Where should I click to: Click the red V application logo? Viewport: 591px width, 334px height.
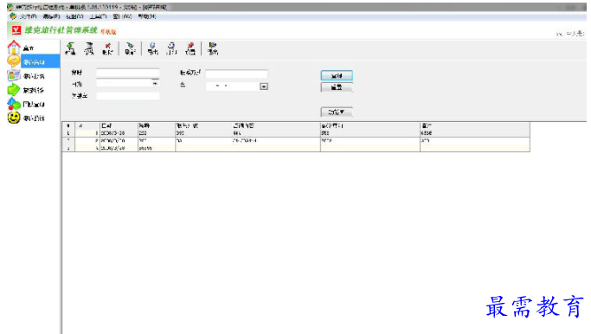coord(16,29)
